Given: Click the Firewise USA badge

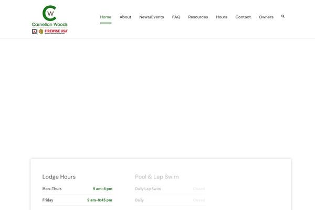Looking at the screenshot, I should (50, 31).
